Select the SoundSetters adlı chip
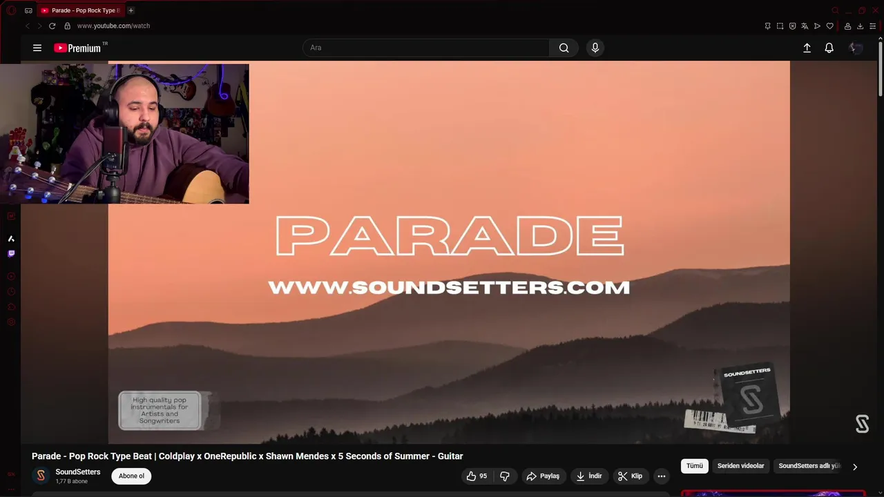This screenshot has height=497, width=884. pos(809,466)
